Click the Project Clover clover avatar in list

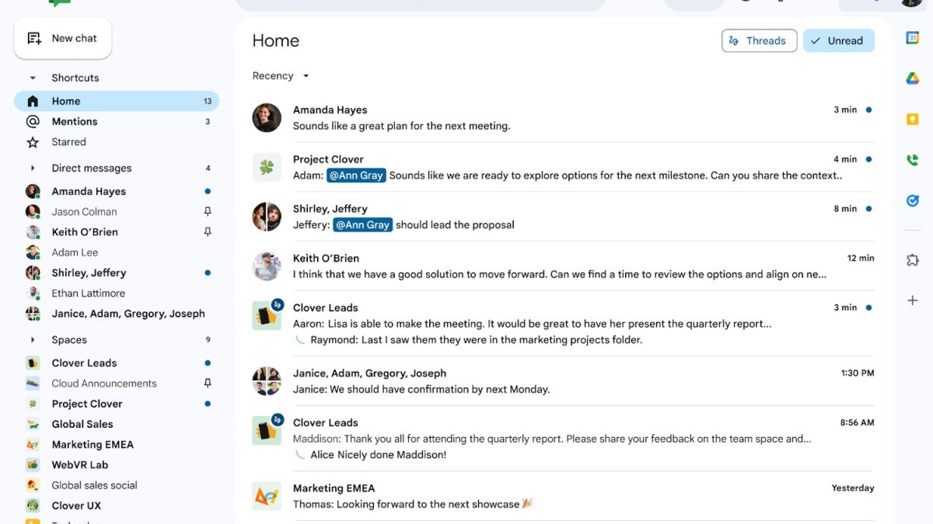click(267, 167)
